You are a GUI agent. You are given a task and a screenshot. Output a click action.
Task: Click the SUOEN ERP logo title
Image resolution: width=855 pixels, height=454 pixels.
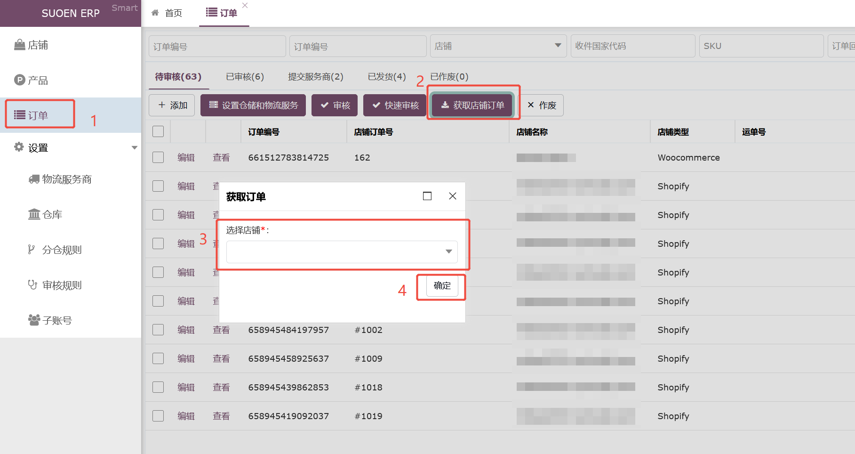coord(71,13)
